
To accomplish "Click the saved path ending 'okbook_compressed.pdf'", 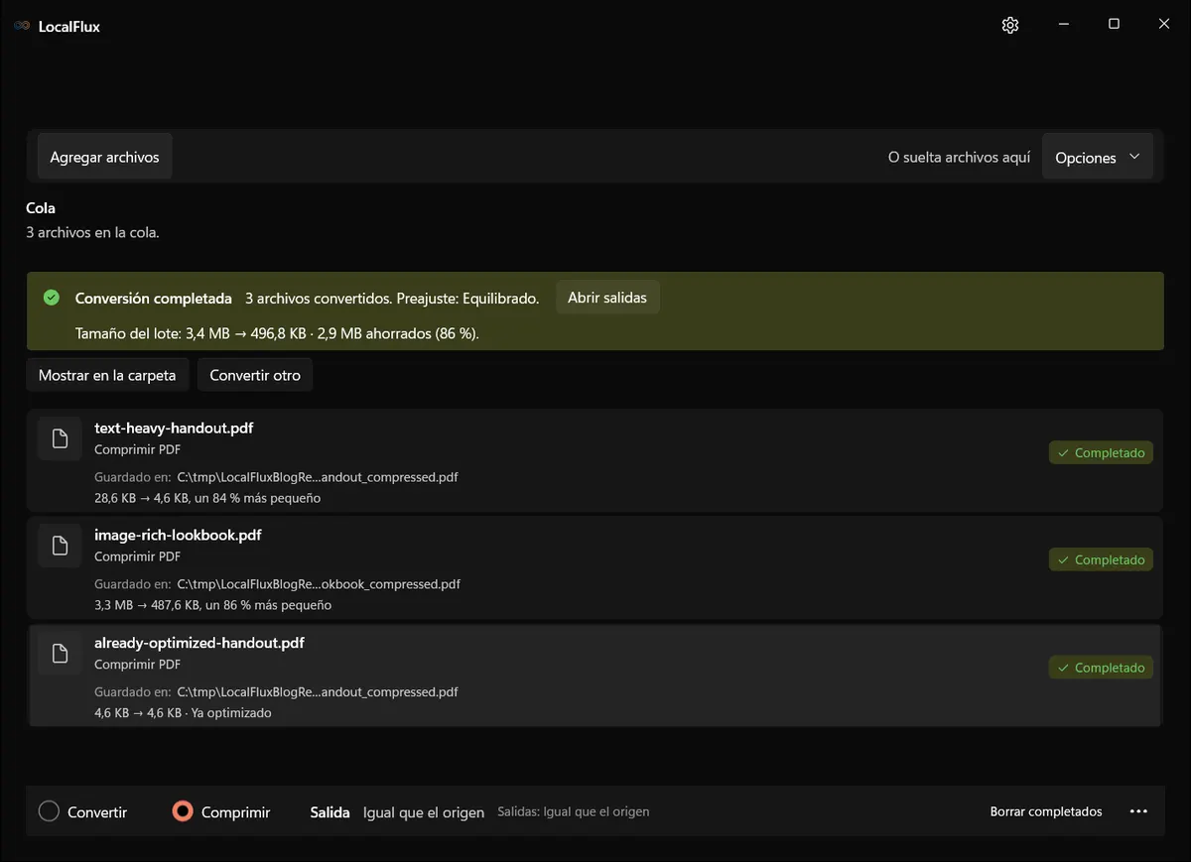I will (x=319, y=584).
